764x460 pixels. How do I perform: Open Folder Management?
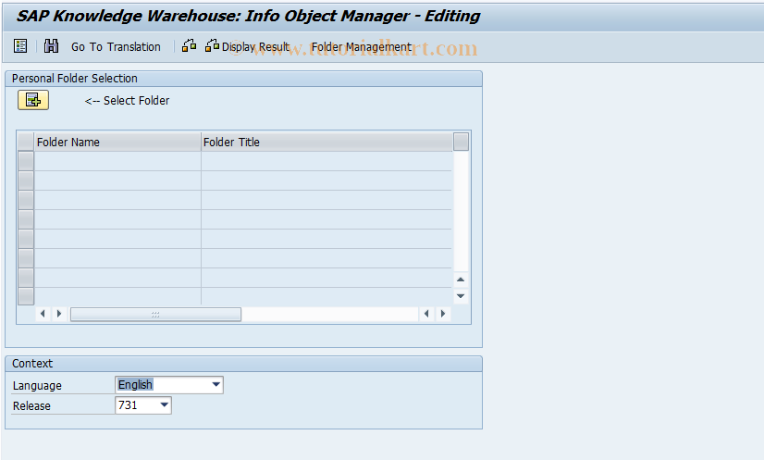pyautogui.click(x=361, y=47)
